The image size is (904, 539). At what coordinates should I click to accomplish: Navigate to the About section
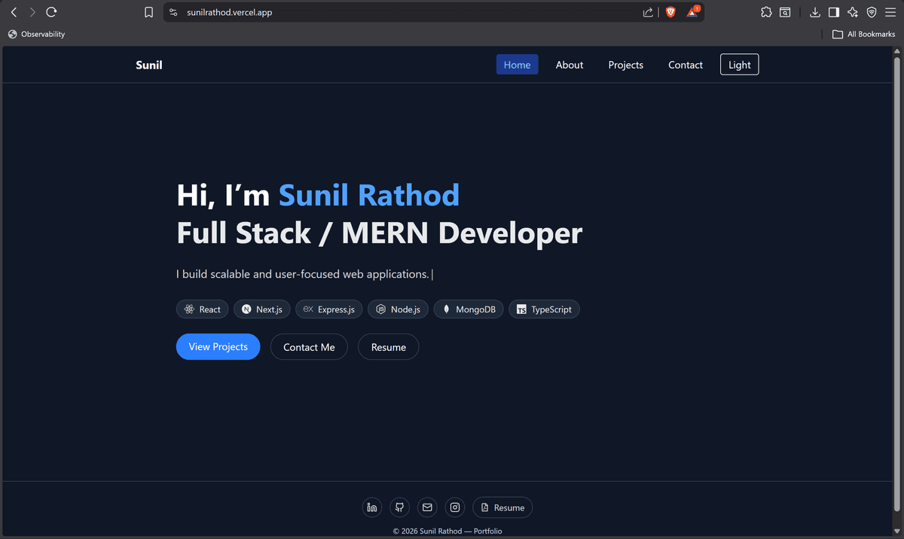(569, 65)
